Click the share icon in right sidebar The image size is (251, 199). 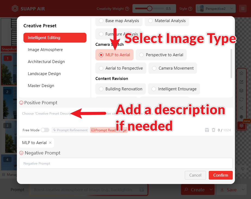point(241,108)
